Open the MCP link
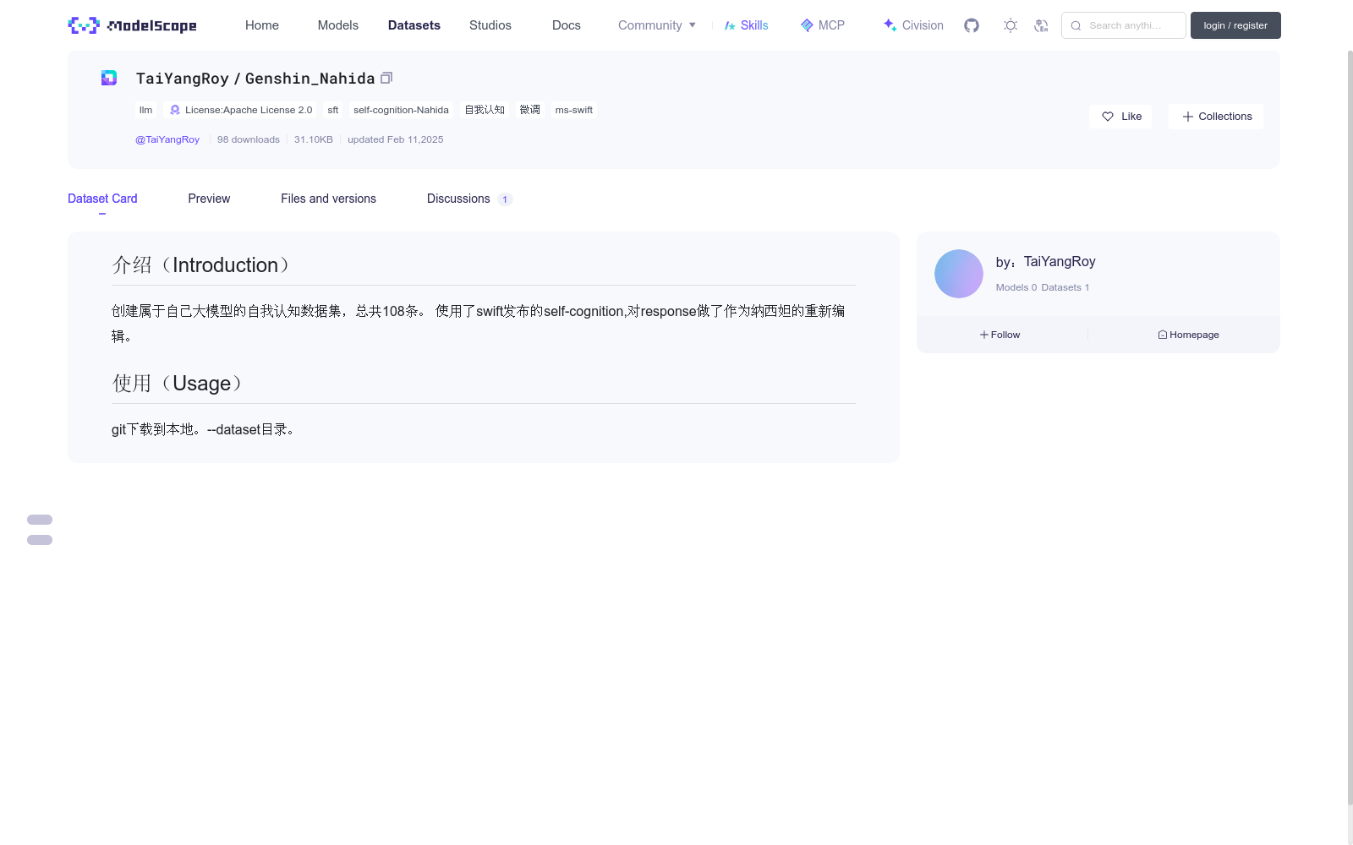Image resolution: width=1353 pixels, height=845 pixels. click(822, 25)
